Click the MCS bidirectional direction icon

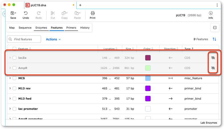tap(171, 78)
